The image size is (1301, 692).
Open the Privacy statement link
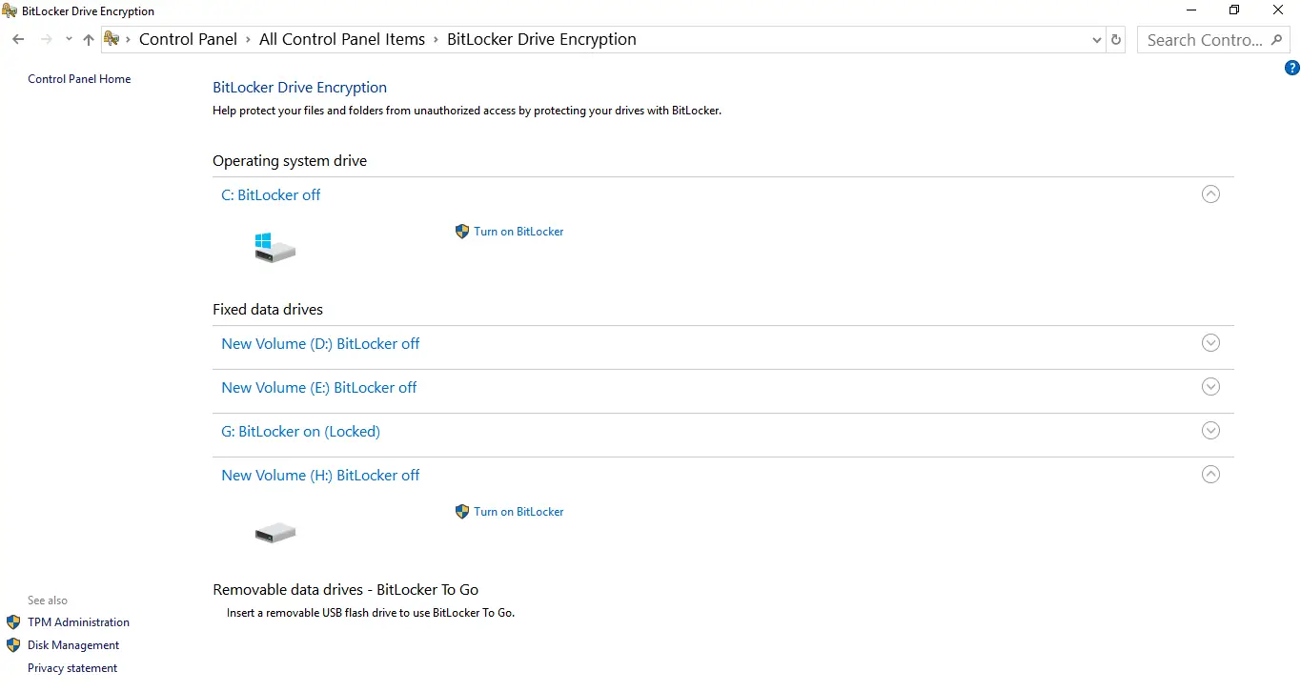point(71,667)
